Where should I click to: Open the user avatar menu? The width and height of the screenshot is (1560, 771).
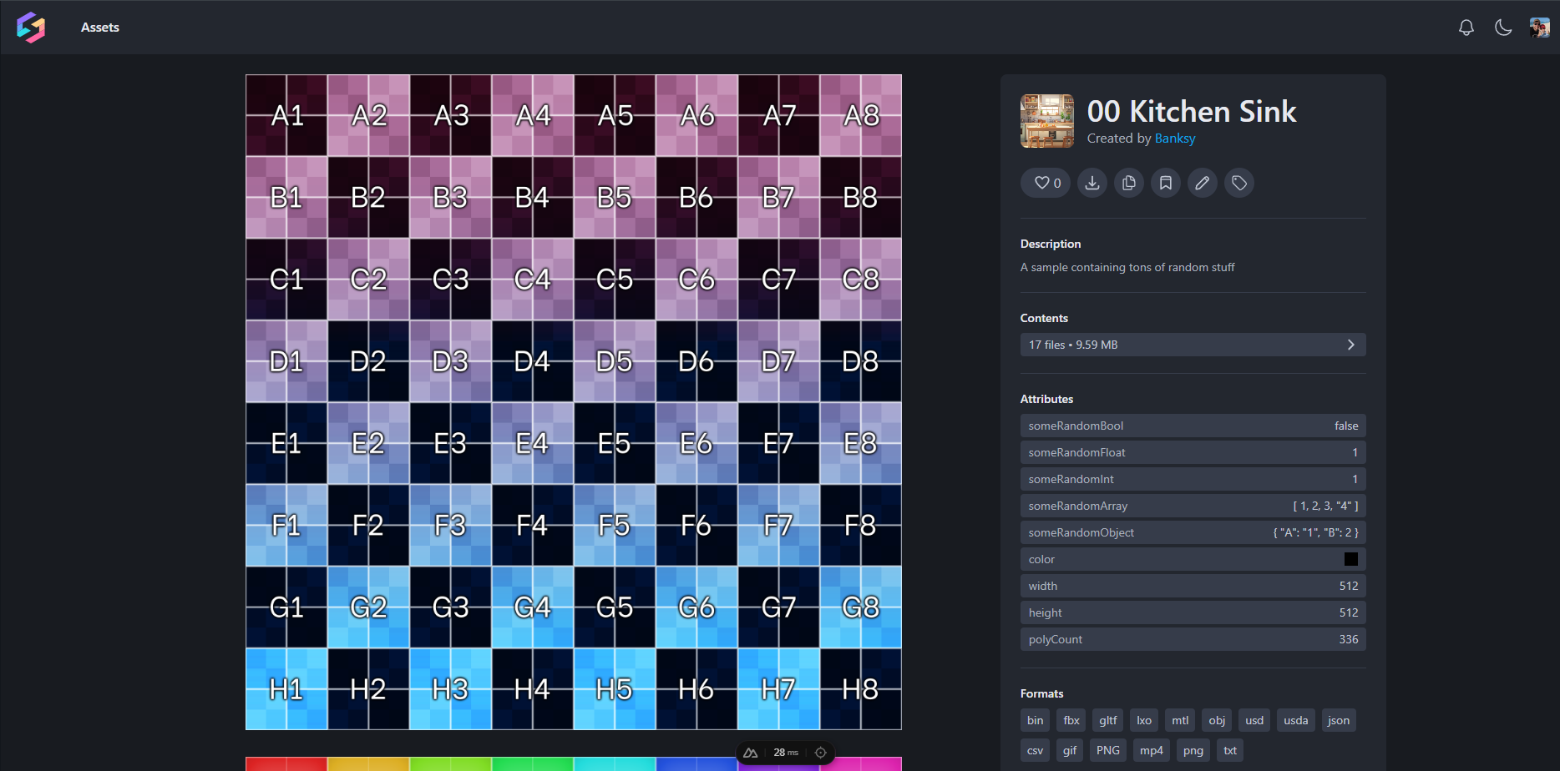1539,28
